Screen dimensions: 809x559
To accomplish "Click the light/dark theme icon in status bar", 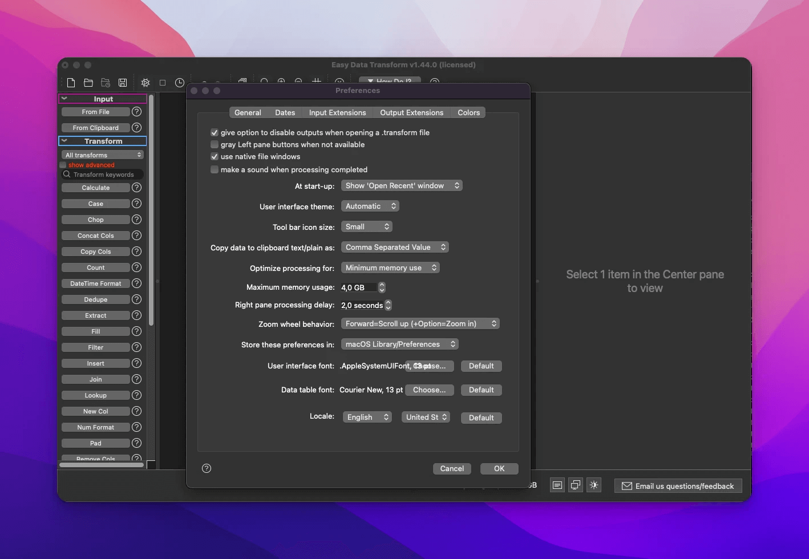I will pos(594,485).
